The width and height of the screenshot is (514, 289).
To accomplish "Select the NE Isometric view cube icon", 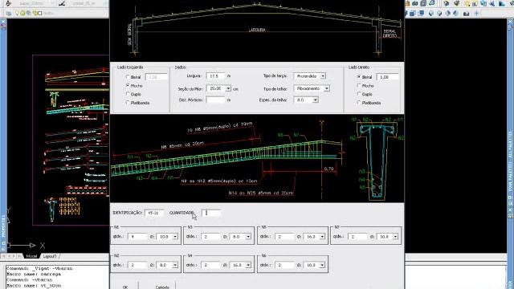I will [448, 14].
